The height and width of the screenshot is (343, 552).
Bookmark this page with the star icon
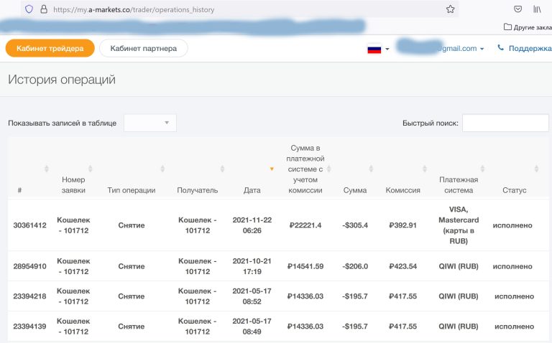tap(450, 9)
